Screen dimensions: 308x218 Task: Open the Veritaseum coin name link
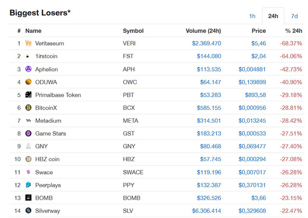pos(50,43)
